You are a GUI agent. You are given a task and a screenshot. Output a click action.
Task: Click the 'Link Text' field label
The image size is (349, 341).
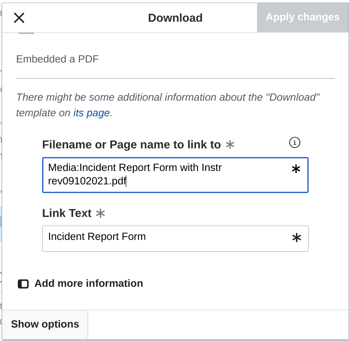[x=67, y=213]
